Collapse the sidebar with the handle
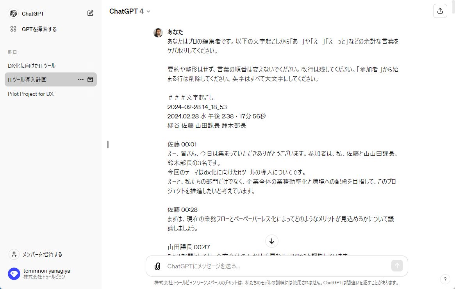455x289 pixels. 108,144
